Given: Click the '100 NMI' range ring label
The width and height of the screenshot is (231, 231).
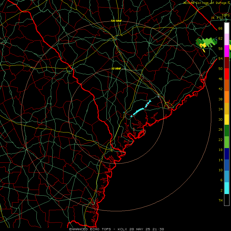Looking at the screenshot, I should (116, 21).
